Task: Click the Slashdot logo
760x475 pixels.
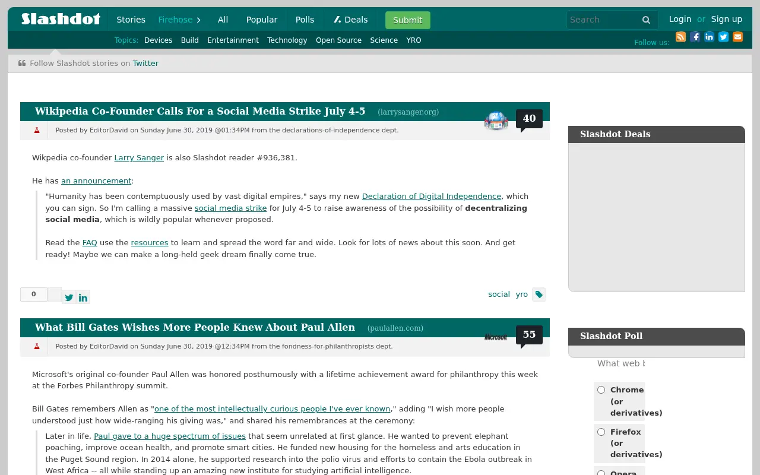Action: point(61,19)
